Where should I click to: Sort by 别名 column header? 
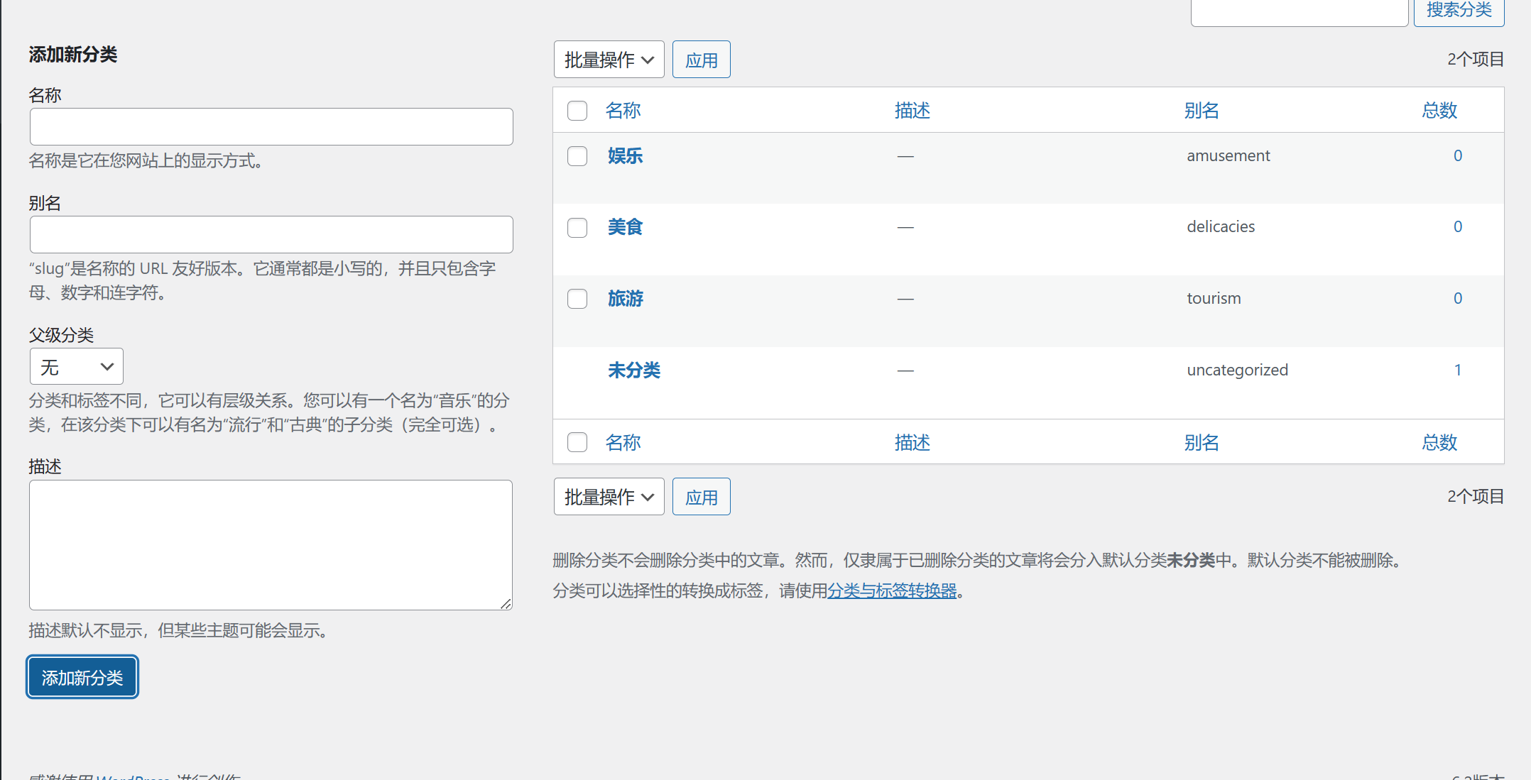[x=1201, y=111]
